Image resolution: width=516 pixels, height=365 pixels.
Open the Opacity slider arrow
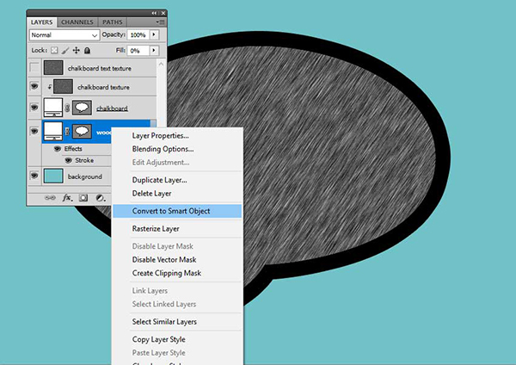point(154,35)
